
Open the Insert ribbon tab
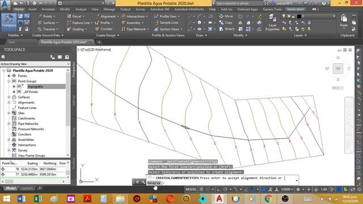pyautogui.click(x=33, y=9)
